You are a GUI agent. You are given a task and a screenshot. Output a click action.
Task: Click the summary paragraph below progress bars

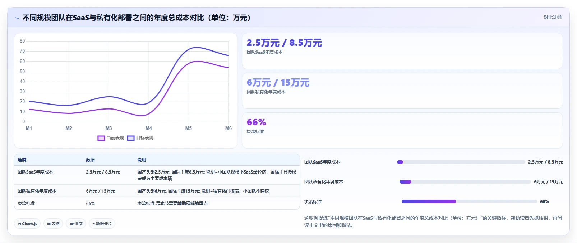tap(433, 222)
